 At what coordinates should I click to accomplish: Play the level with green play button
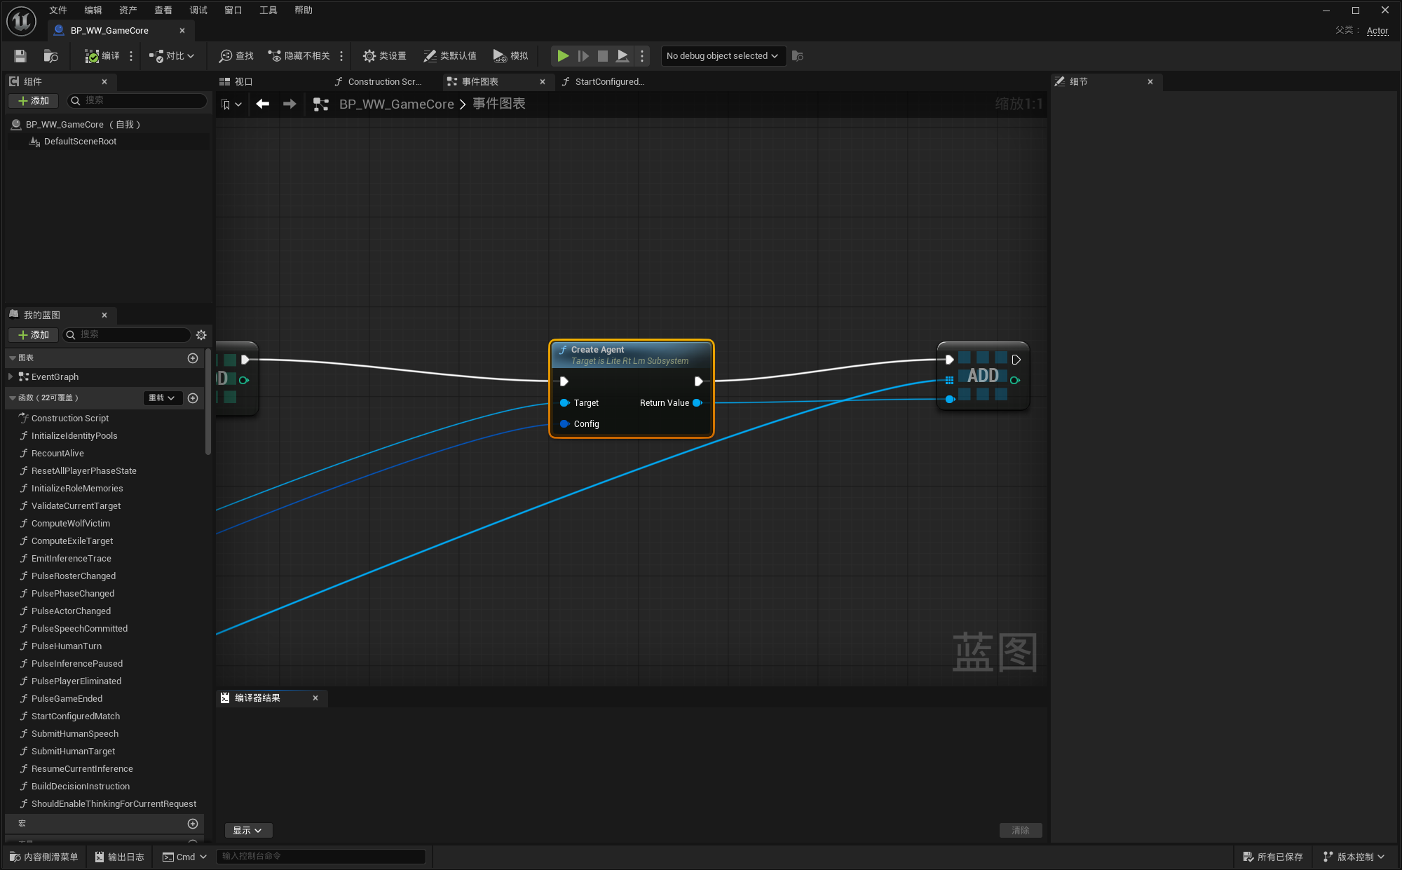(x=563, y=55)
